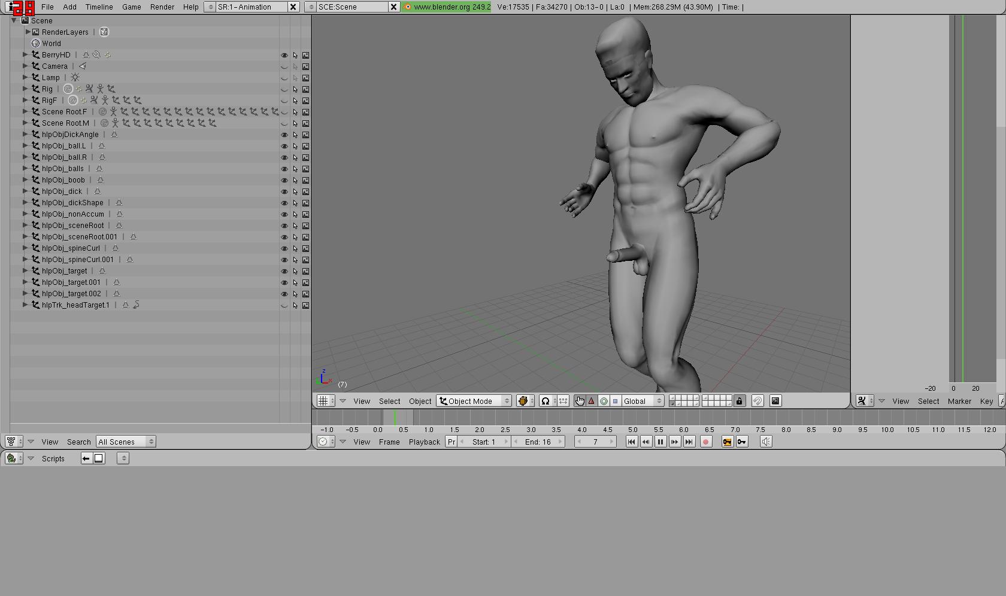
Task: Toggle visibility eye for hlpObj_dick
Action: point(284,191)
